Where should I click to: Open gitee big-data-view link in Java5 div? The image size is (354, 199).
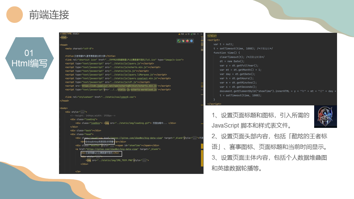[x=136, y=138]
